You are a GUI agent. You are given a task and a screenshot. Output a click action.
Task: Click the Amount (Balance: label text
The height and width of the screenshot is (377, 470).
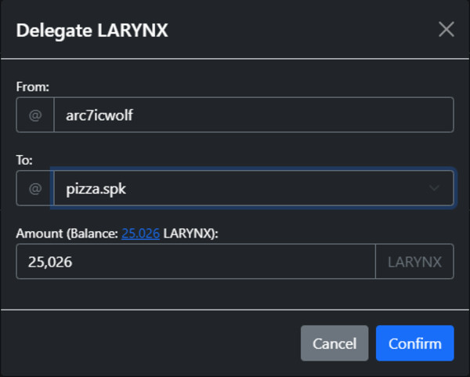pyautogui.click(x=67, y=234)
